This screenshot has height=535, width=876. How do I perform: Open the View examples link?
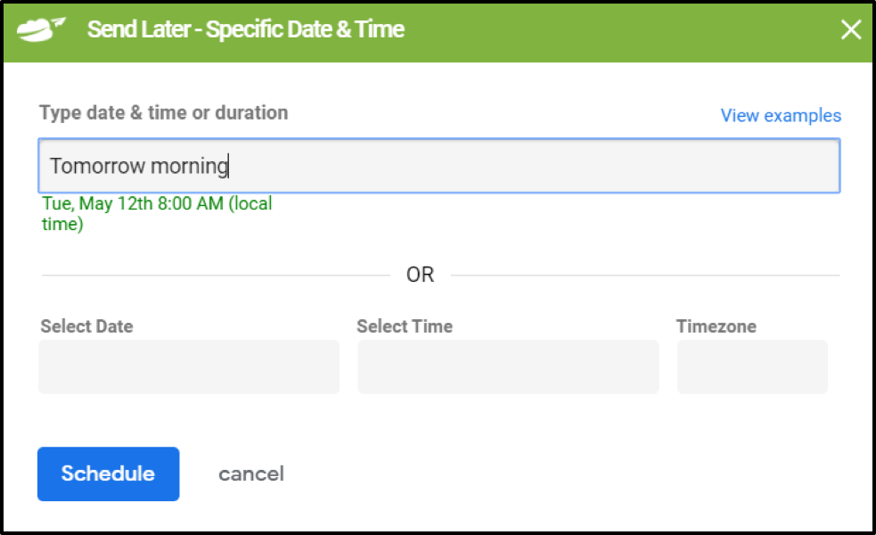click(780, 116)
